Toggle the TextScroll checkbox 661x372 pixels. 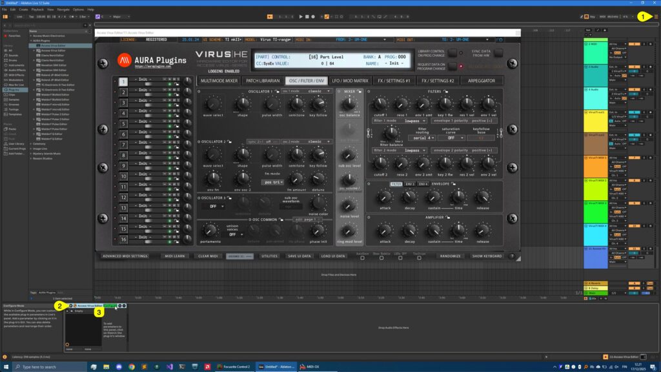click(418, 257)
